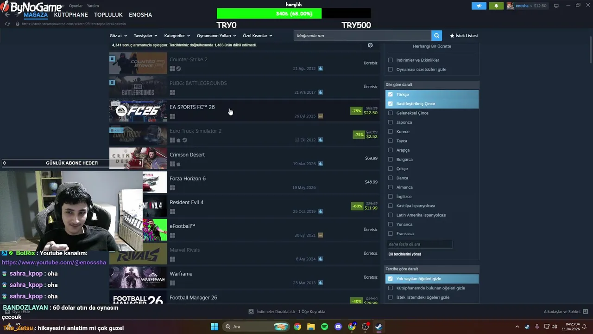The image size is (593, 334).
Task: Switch to Big Picture mode monitor icon
Action: coord(556,6)
